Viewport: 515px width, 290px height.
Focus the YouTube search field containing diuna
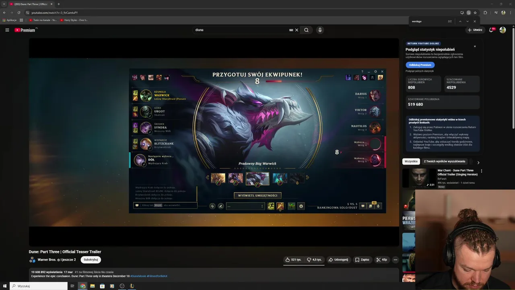[x=241, y=30]
